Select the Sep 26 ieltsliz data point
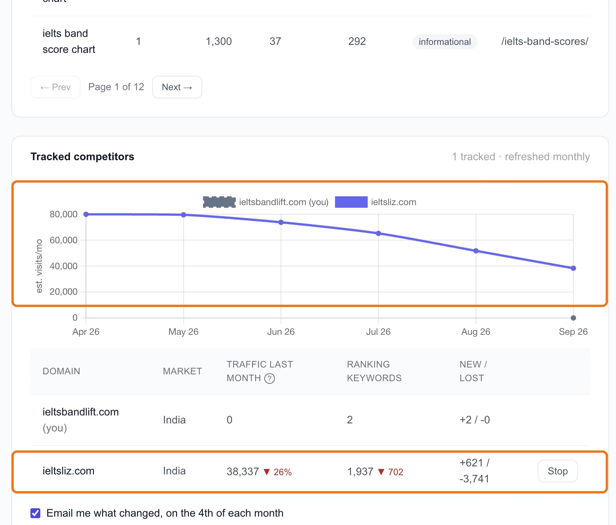Image resolution: width=616 pixels, height=525 pixels. 573,268
